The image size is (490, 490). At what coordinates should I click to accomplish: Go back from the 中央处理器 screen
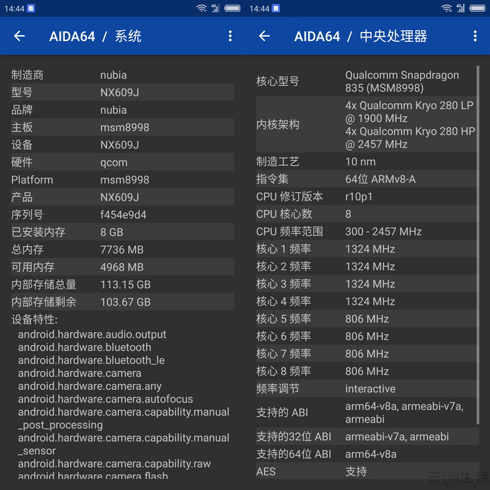265,36
